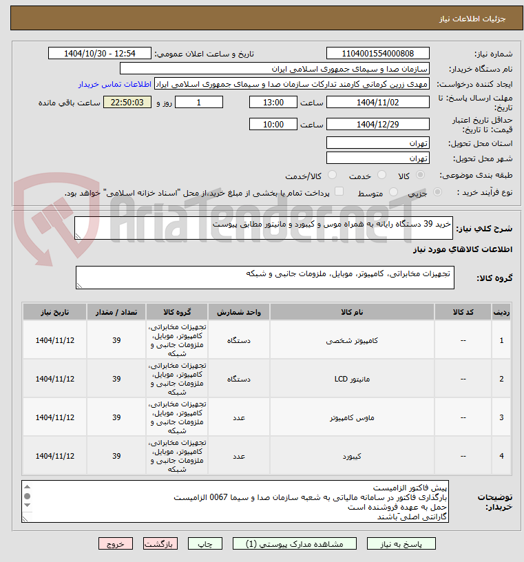524x562 pixels.
Task: Click دستگاه unit in مانیتور LCD row
Action: pos(239,379)
